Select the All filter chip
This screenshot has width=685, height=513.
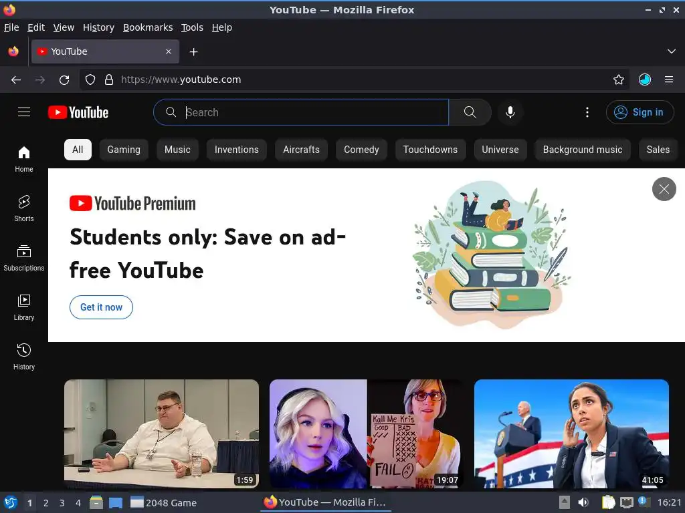click(78, 150)
